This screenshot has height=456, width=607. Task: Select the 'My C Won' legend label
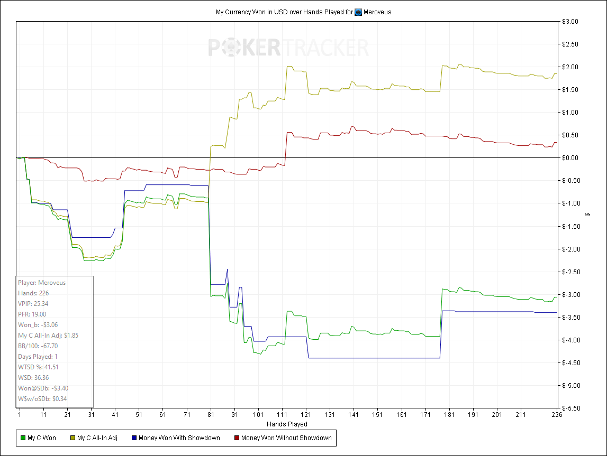pyautogui.click(x=42, y=438)
